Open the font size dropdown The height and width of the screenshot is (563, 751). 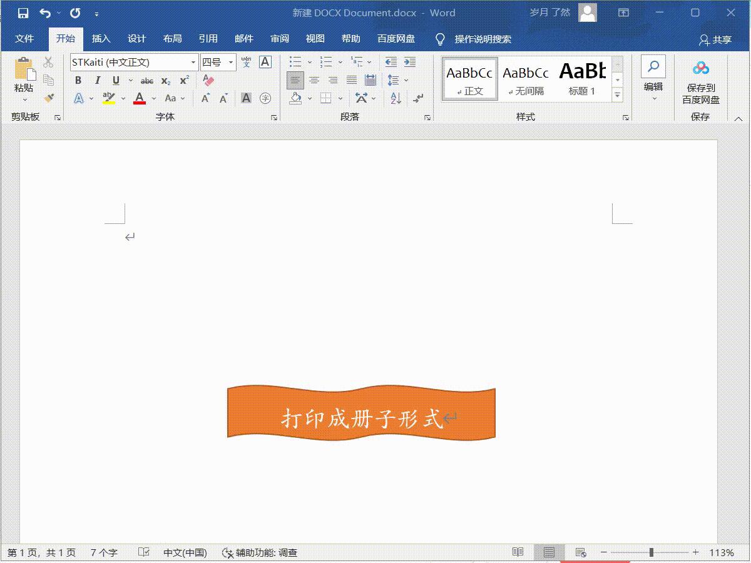point(230,62)
